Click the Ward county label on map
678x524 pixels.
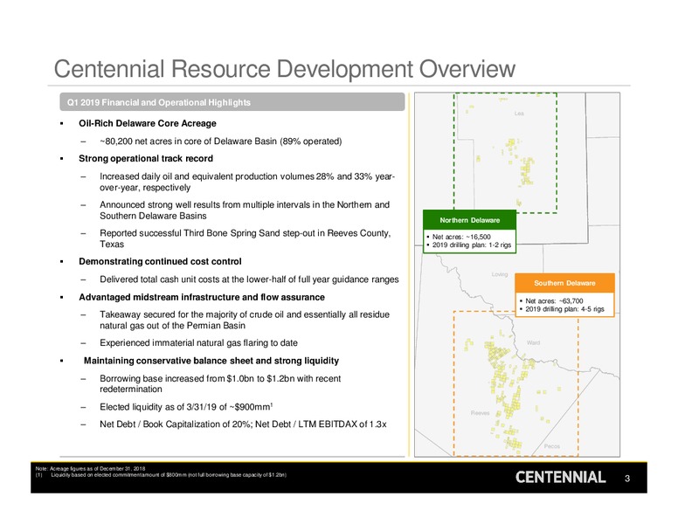pyautogui.click(x=533, y=342)
